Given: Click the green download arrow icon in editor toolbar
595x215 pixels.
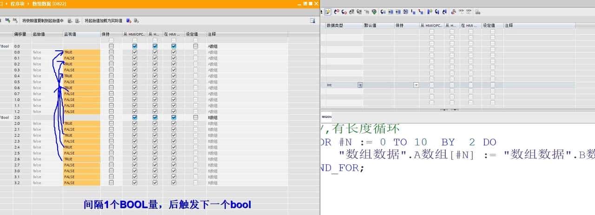Looking at the screenshot, I should coord(374,12).
